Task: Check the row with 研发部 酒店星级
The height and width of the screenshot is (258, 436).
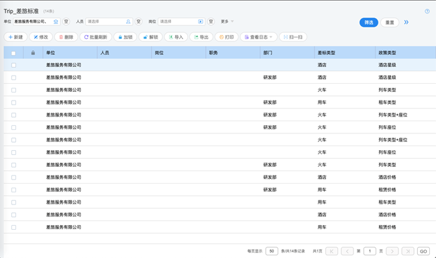Action: coord(13,78)
